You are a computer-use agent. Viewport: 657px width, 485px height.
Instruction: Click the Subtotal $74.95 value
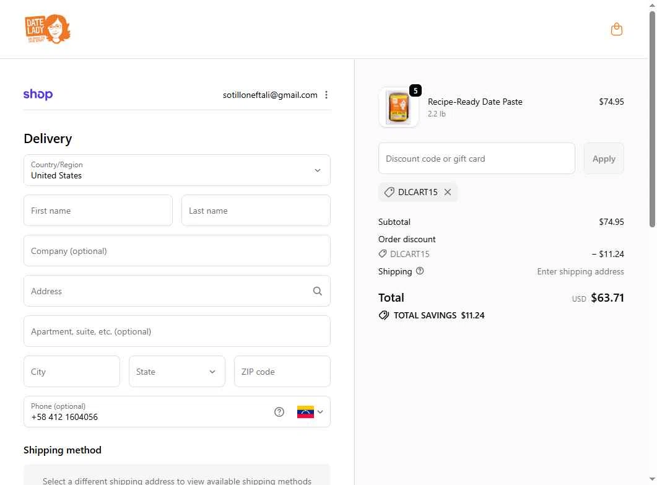click(x=611, y=222)
